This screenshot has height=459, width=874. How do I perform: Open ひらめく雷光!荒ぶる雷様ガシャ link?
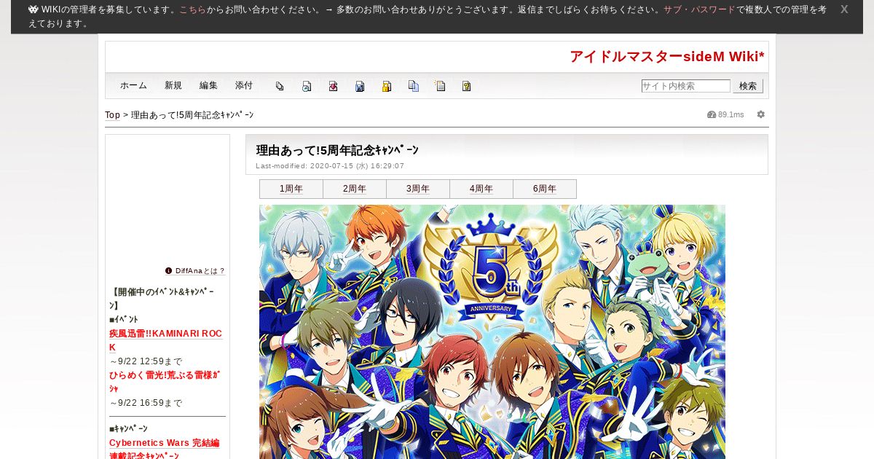(165, 382)
